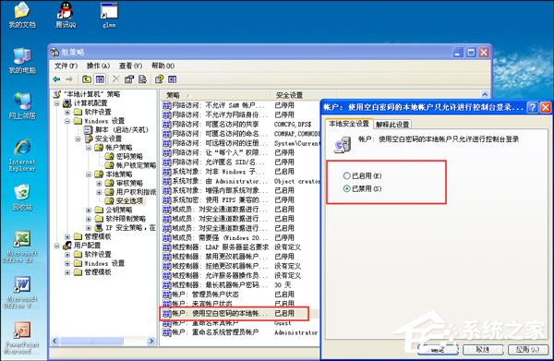This screenshot has height=361, width=554.
Task: Open the 操作(A) menu
Action: coord(98,66)
